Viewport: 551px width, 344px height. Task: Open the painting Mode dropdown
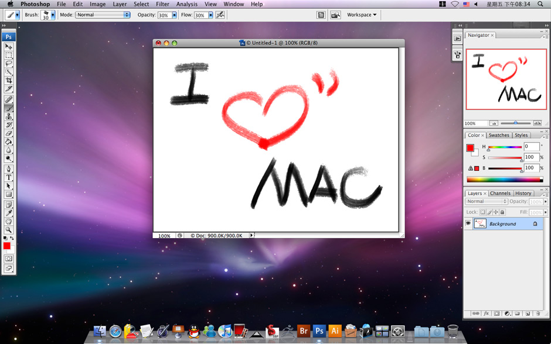103,15
